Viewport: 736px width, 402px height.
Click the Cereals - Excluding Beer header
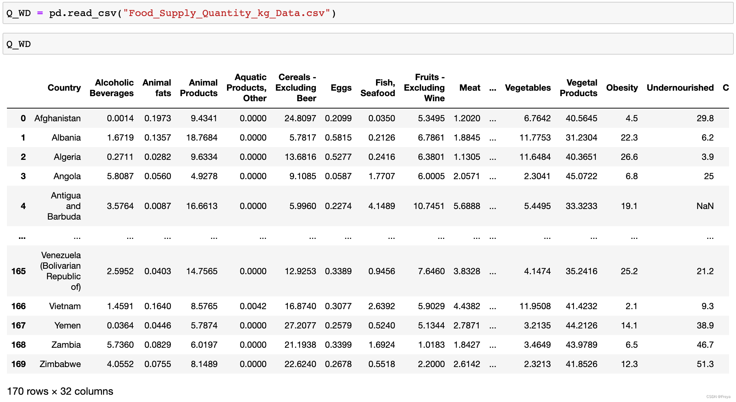[x=296, y=88]
